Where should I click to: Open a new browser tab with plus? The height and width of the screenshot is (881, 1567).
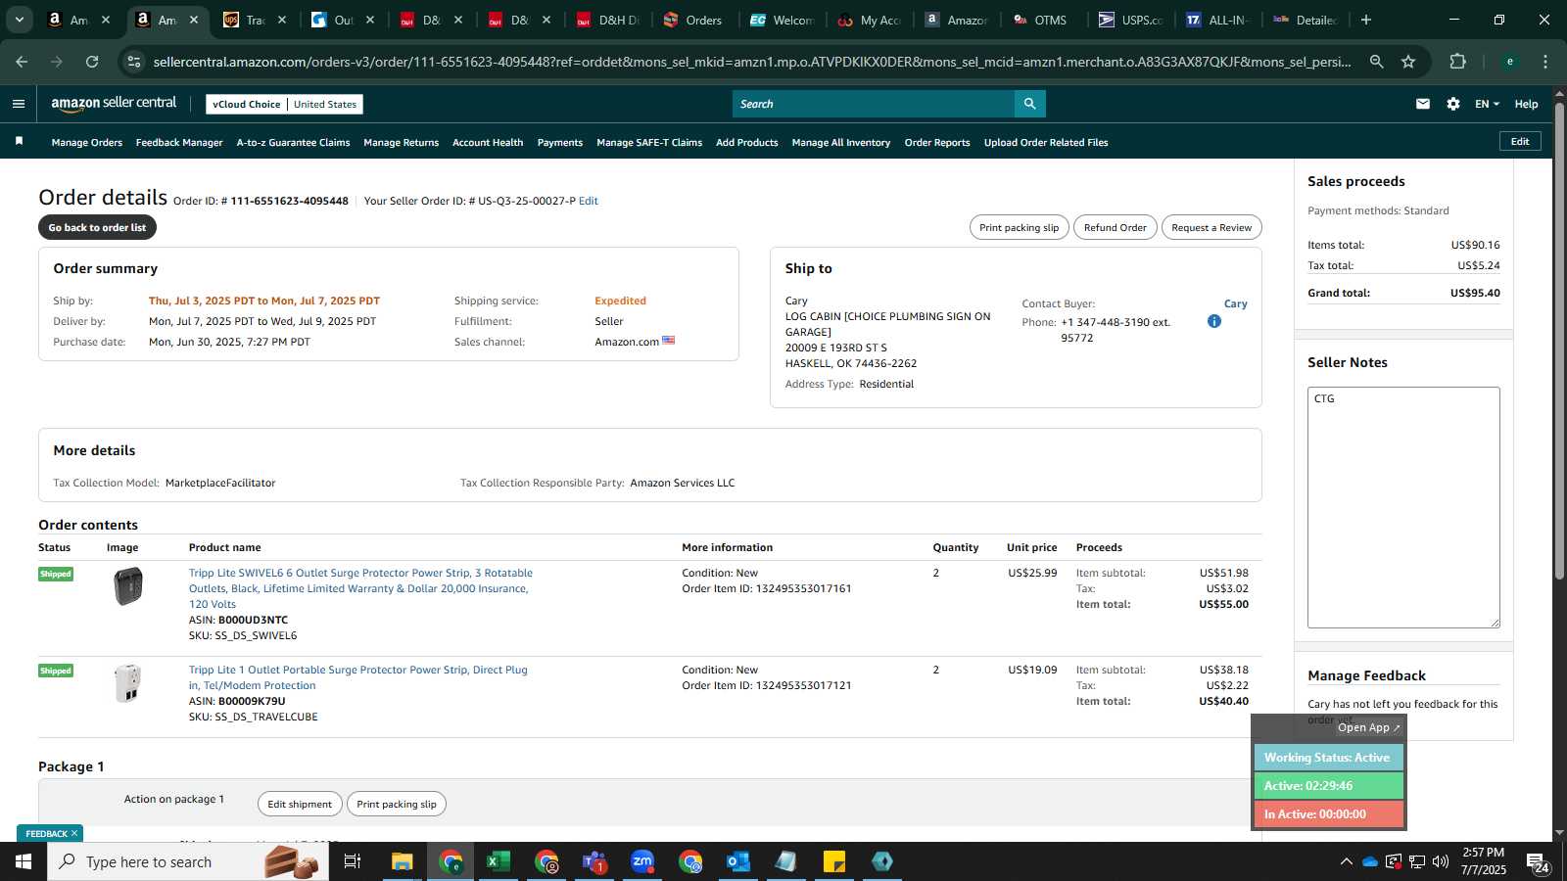[1366, 20]
